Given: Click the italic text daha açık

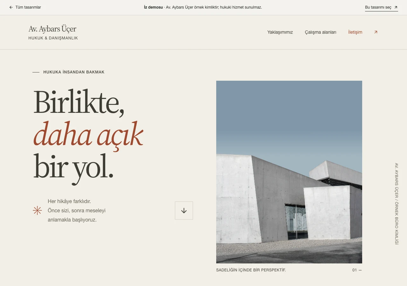Looking at the screenshot, I should coord(88,136).
